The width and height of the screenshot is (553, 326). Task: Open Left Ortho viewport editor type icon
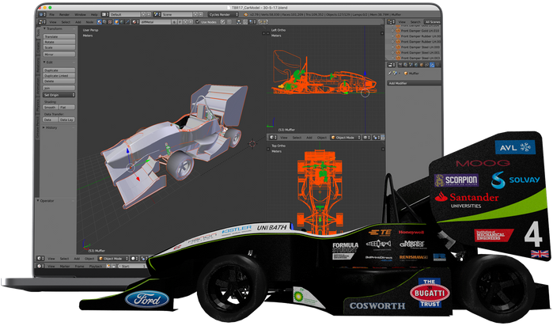pyautogui.click(x=273, y=138)
